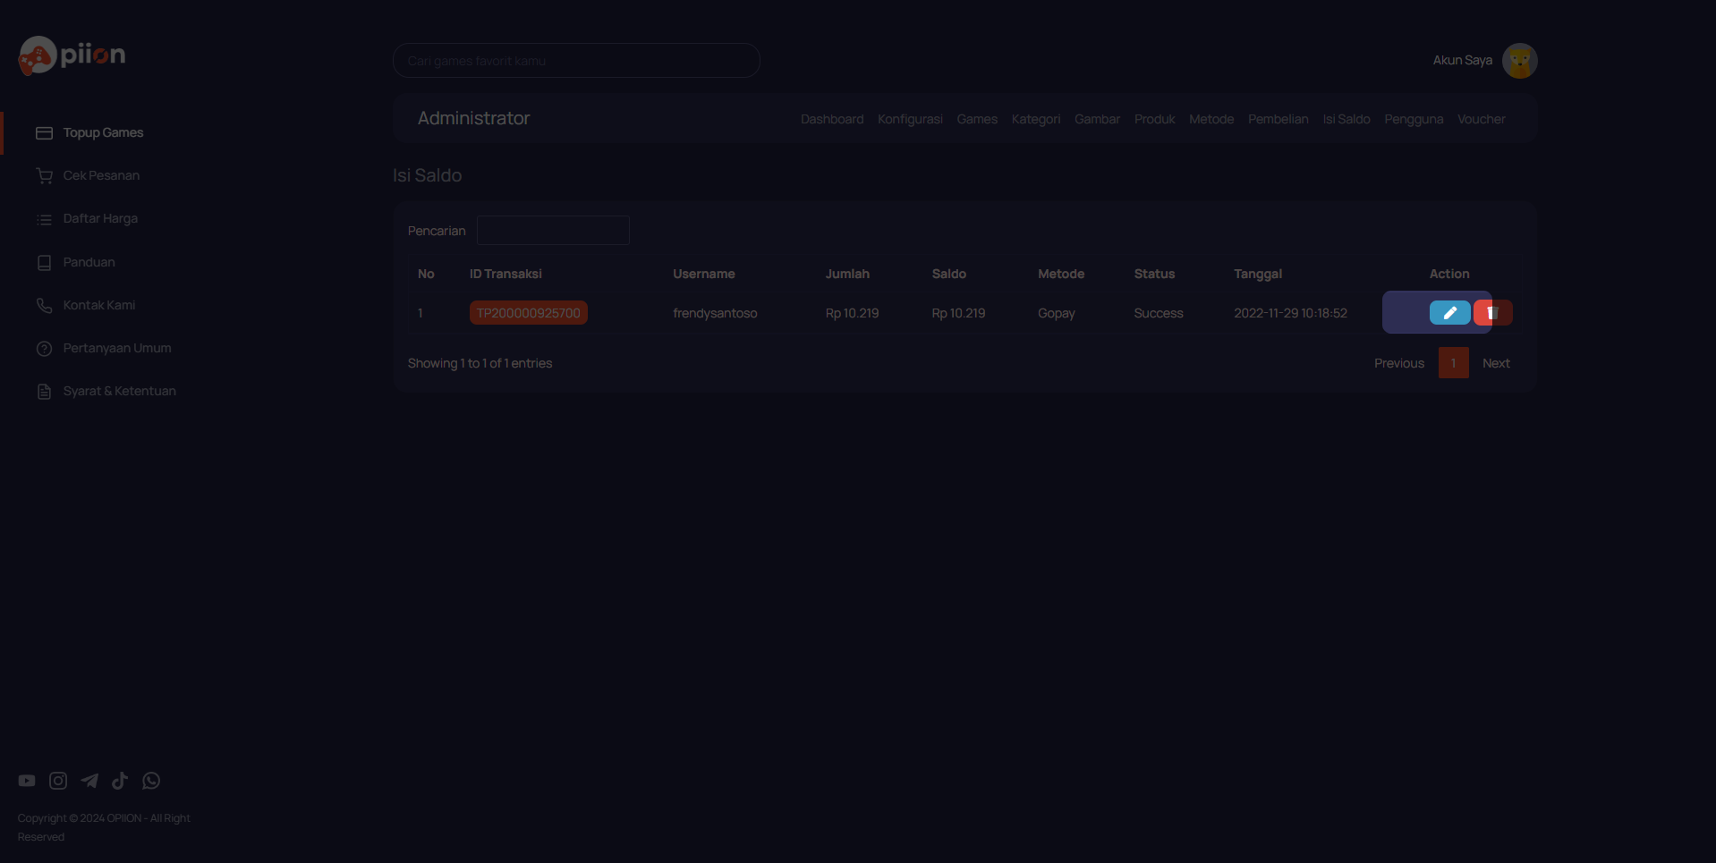This screenshot has height=863, width=1716.
Task: Sort by Status column
Action: 1154,274
